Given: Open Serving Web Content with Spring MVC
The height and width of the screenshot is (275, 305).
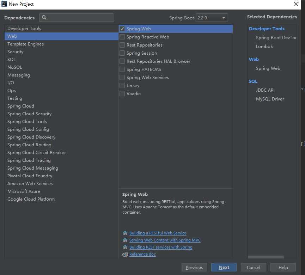Looking at the screenshot, I should (x=165, y=240).
